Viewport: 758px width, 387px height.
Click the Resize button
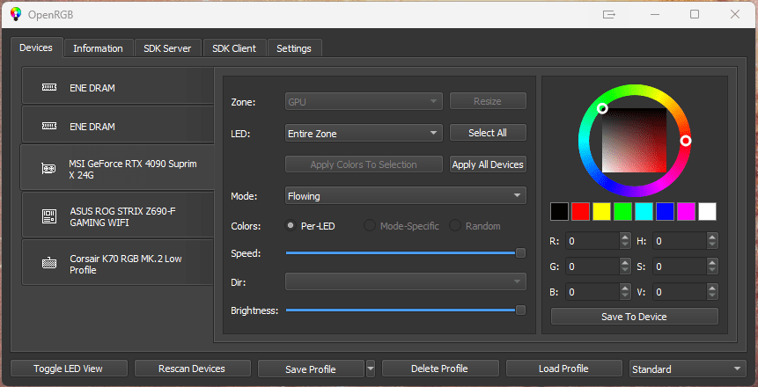488,101
